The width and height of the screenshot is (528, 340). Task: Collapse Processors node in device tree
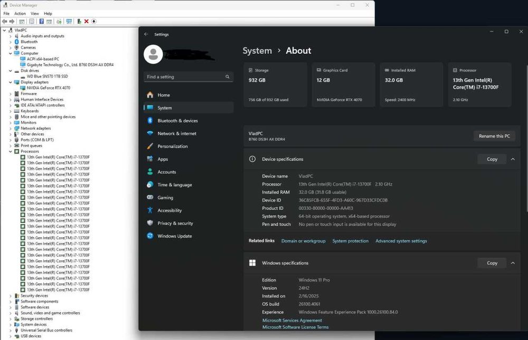click(x=11, y=151)
